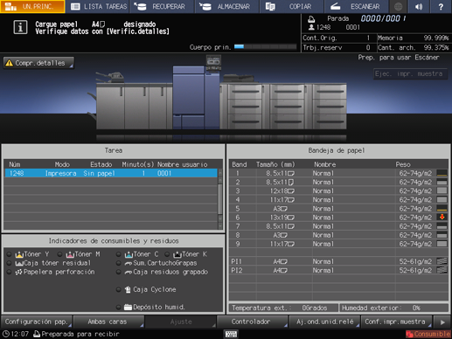Click the speaker volume icon
The height and width of the screenshot is (339, 452).
[419, 6]
